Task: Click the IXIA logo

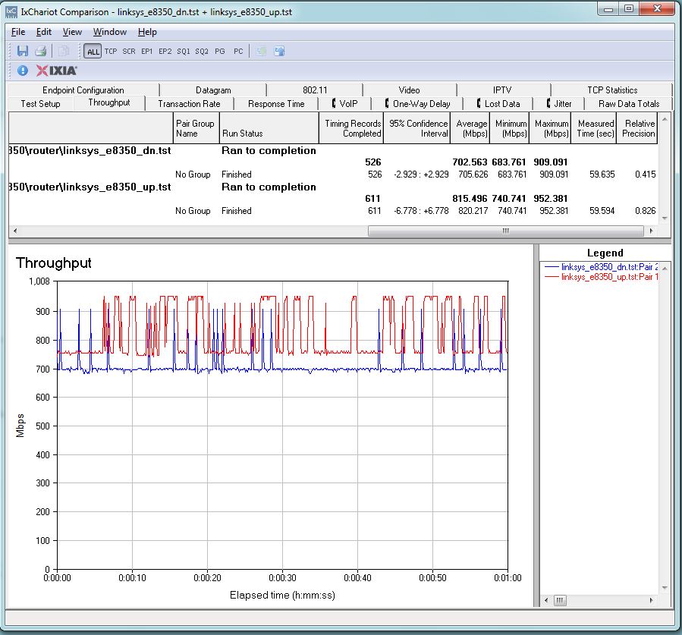Action: click(57, 71)
